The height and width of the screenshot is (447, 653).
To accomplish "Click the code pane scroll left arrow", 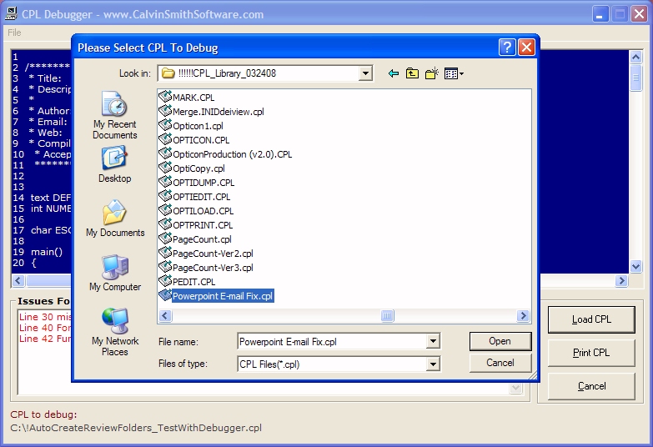I will pyautogui.click(x=18, y=281).
